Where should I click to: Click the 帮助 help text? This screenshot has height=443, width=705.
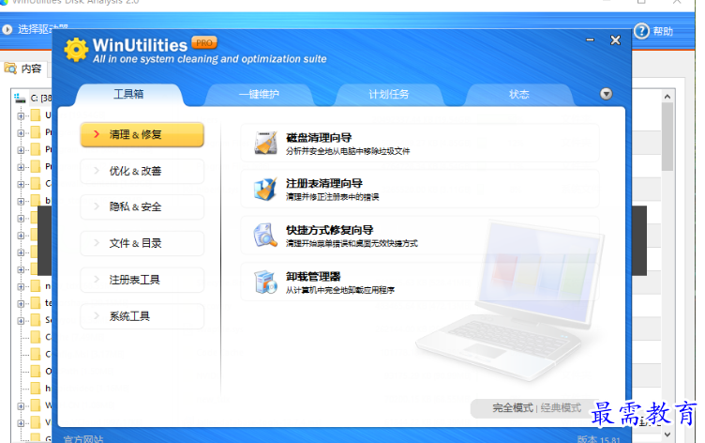(663, 32)
